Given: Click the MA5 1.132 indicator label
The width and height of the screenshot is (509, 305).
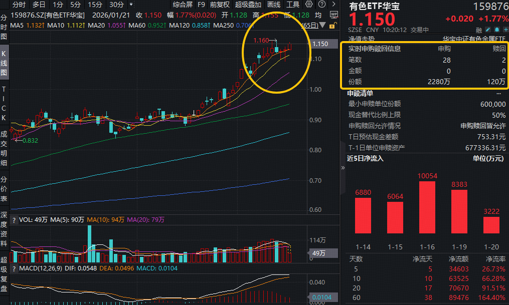Looking at the screenshot, I should [27, 25].
